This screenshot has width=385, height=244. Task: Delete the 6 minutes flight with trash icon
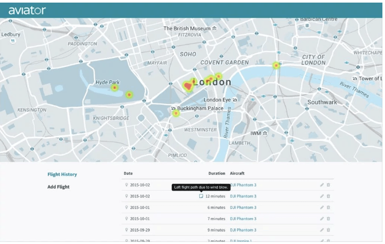(x=328, y=207)
